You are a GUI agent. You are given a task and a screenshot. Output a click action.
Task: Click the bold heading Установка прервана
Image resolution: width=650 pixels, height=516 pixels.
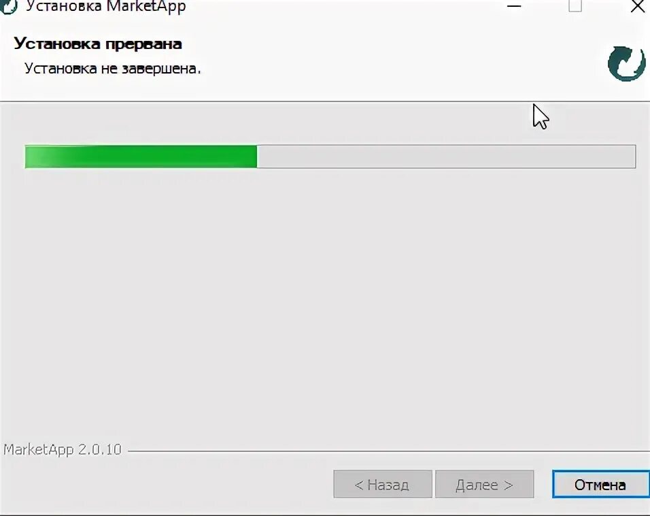pos(98,44)
